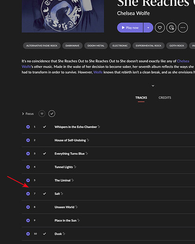Screen dimensions: 195x244
Task: Play track 9 Place in the Sun
Action: pos(28,221)
